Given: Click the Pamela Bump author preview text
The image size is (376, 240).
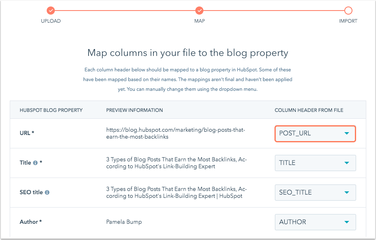Looking at the screenshot, I should coord(124,222).
